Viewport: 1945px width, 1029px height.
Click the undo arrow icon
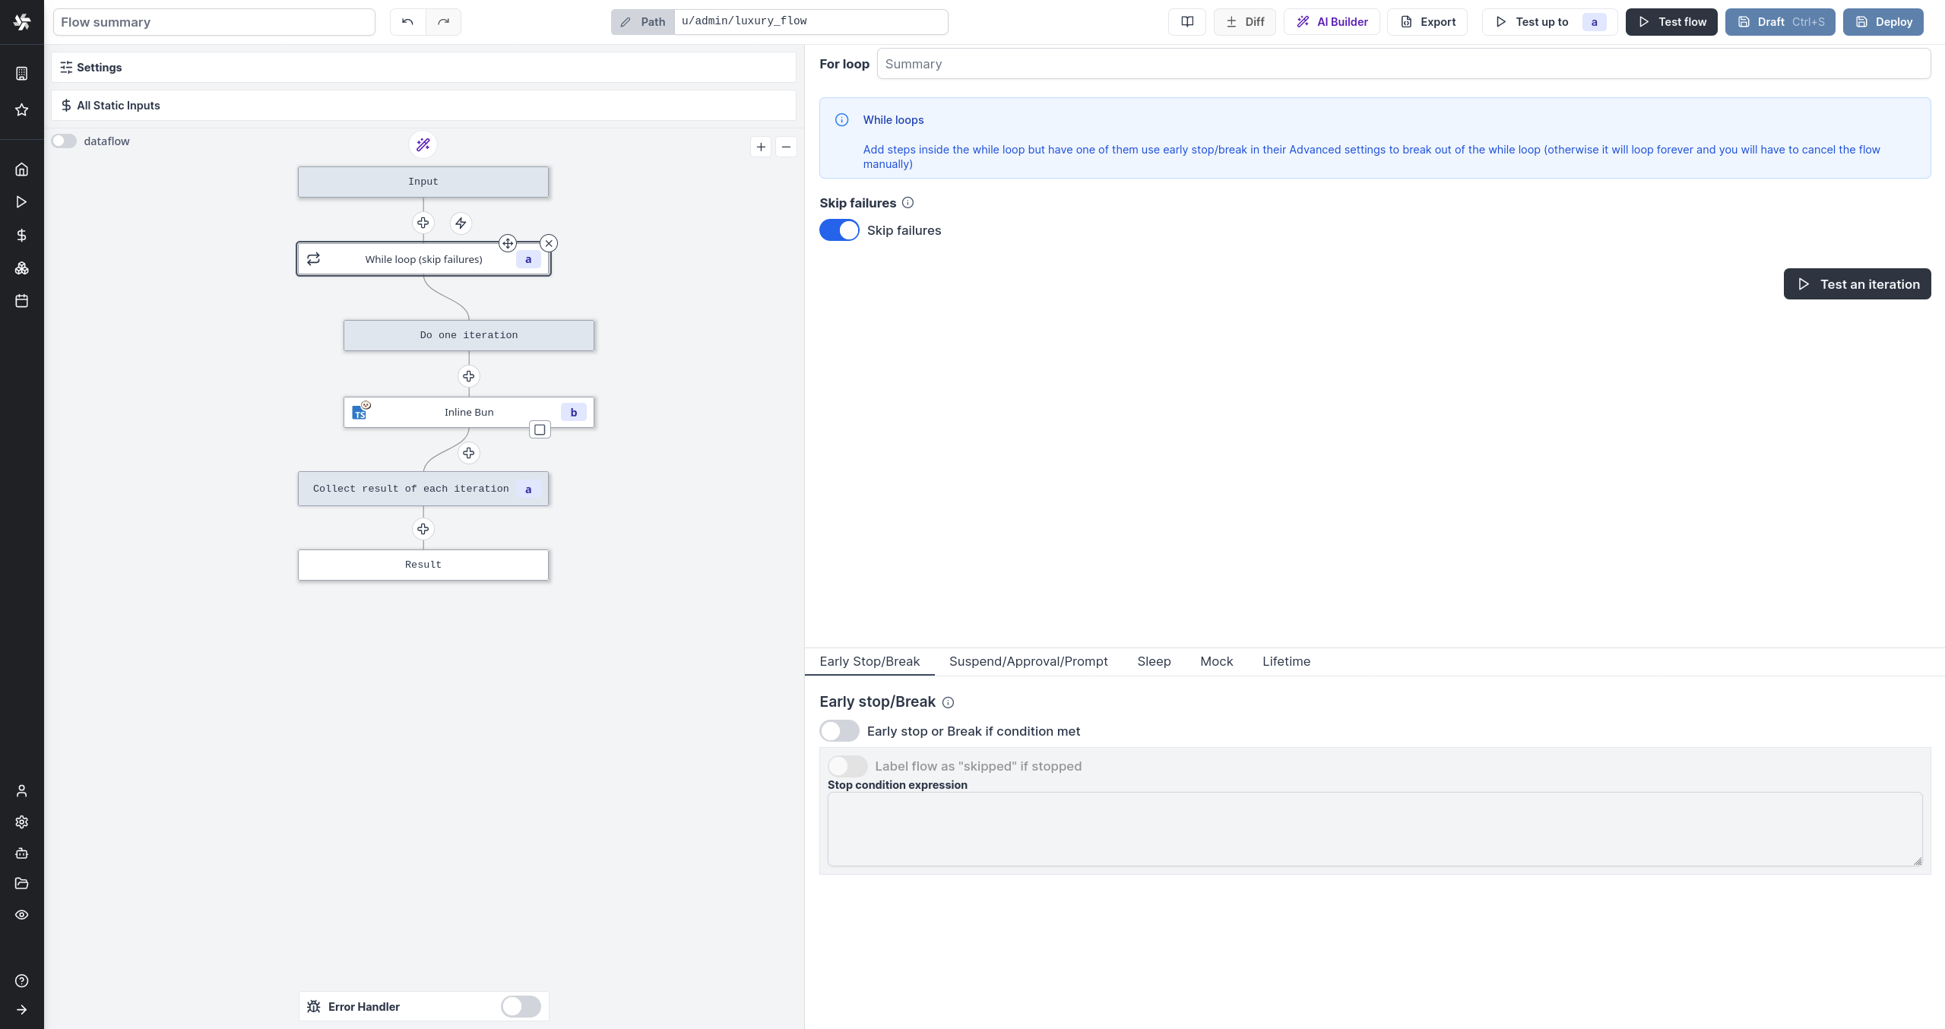click(x=407, y=22)
